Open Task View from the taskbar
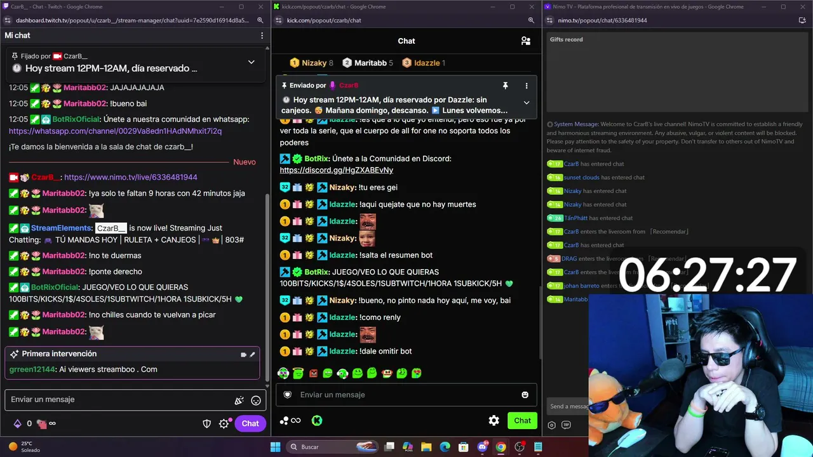Viewport: 813px width, 457px height. click(389, 447)
